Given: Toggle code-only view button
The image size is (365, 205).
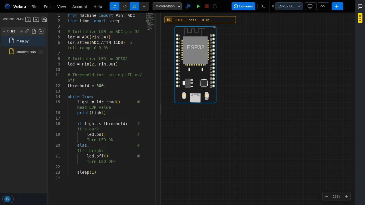Looking at the screenshot, I should click(x=125, y=6).
